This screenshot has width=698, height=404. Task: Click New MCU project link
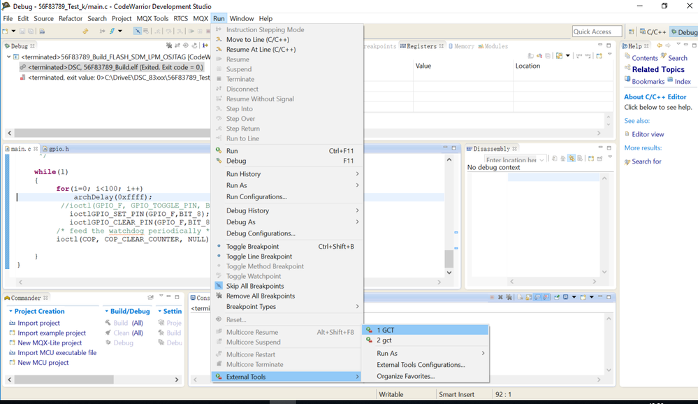(x=43, y=363)
